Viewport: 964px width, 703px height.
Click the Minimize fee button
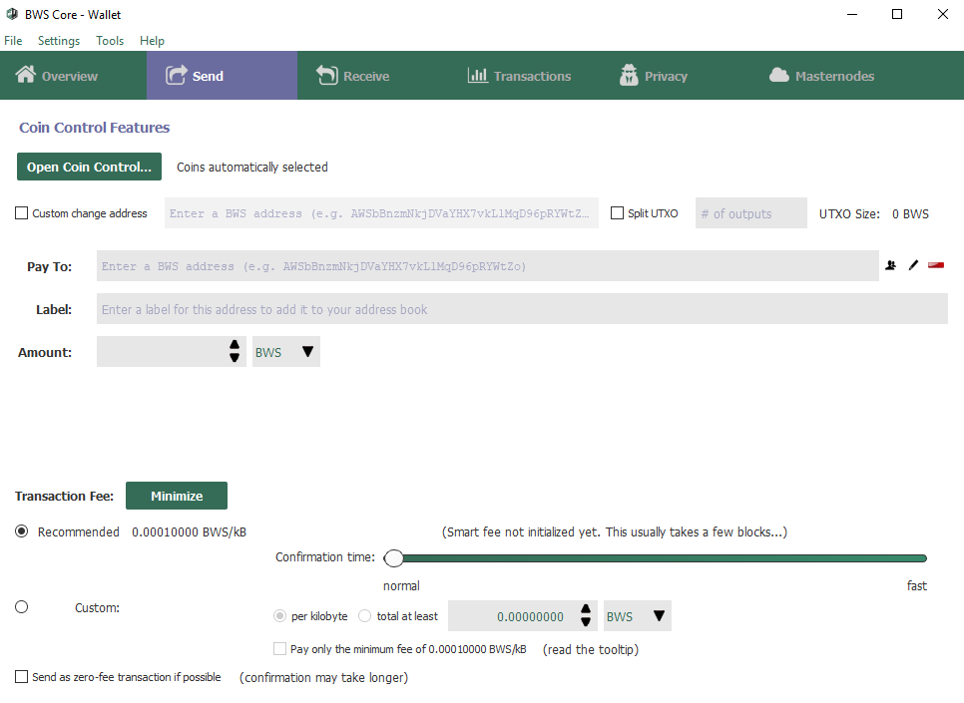pos(177,496)
